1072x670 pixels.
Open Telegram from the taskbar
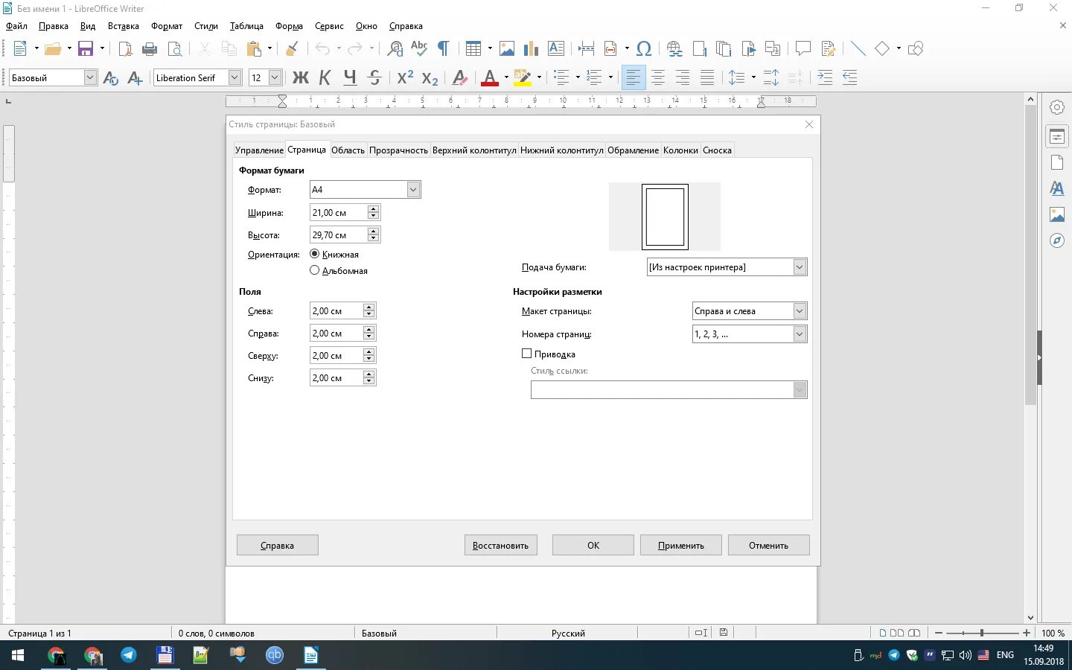129,655
